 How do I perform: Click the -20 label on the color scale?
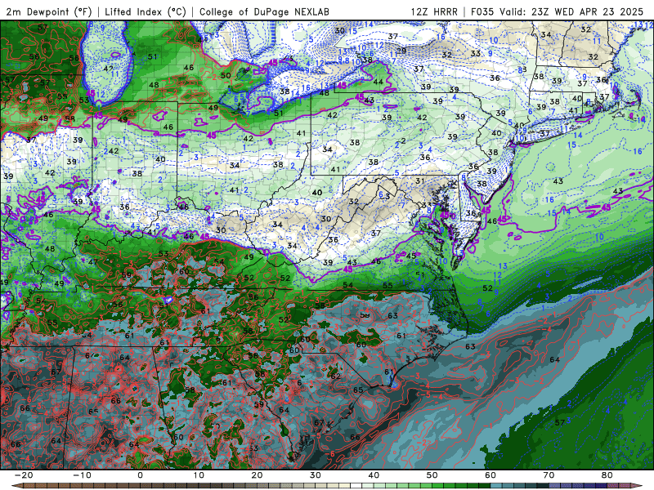click(24, 475)
